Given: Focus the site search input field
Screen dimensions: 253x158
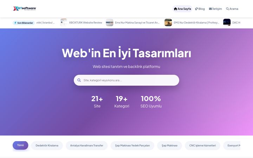Looking at the screenshot, I should 126,80.
